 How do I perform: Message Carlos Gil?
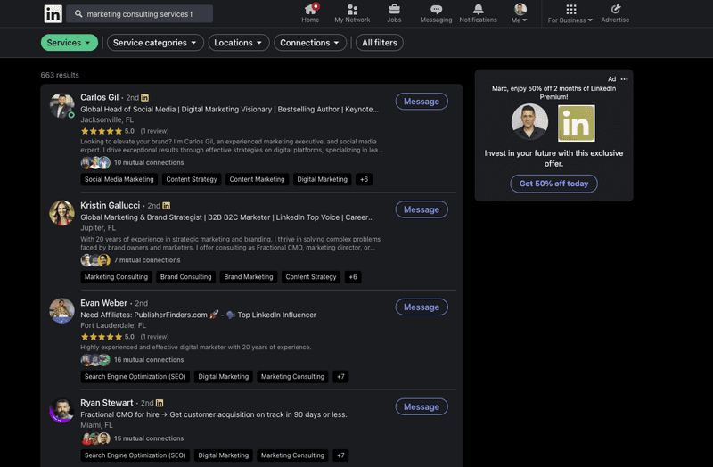tap(422, 102)
